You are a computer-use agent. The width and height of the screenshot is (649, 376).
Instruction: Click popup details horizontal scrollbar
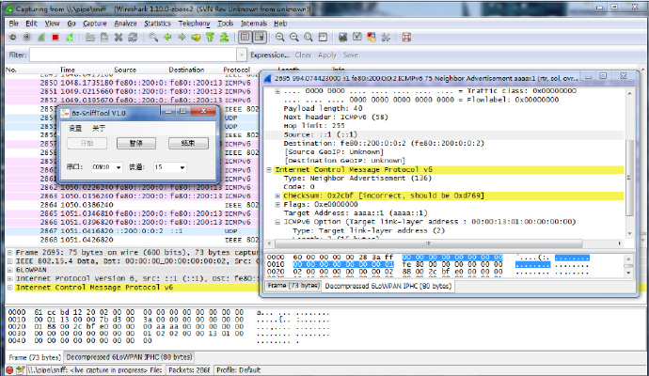click(428, 243)
